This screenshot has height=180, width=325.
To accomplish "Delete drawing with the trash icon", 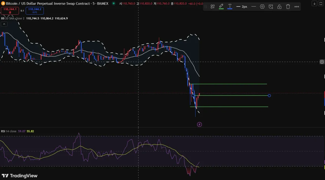I will click(288, 6).
